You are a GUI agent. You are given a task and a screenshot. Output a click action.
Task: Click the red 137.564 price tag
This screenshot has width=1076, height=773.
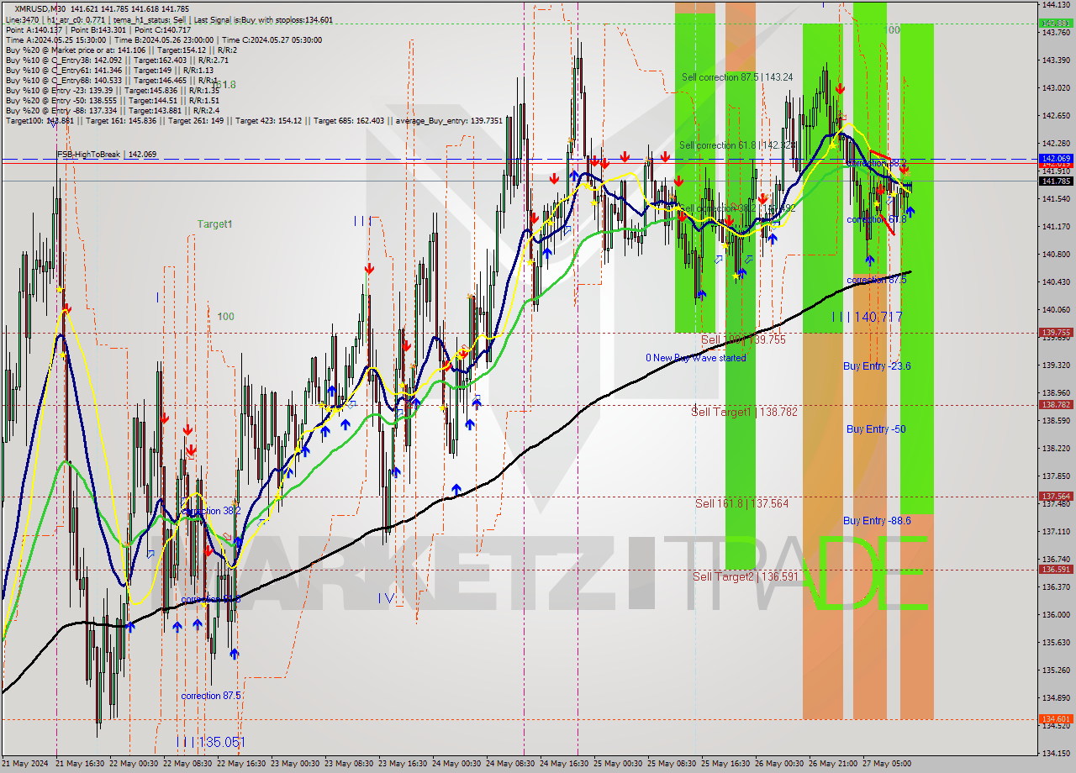point(1056,497)
